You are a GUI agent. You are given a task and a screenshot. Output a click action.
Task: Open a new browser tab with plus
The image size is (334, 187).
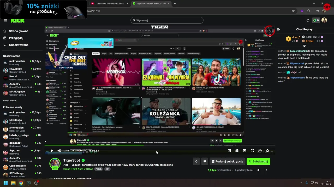click(175, 4)
